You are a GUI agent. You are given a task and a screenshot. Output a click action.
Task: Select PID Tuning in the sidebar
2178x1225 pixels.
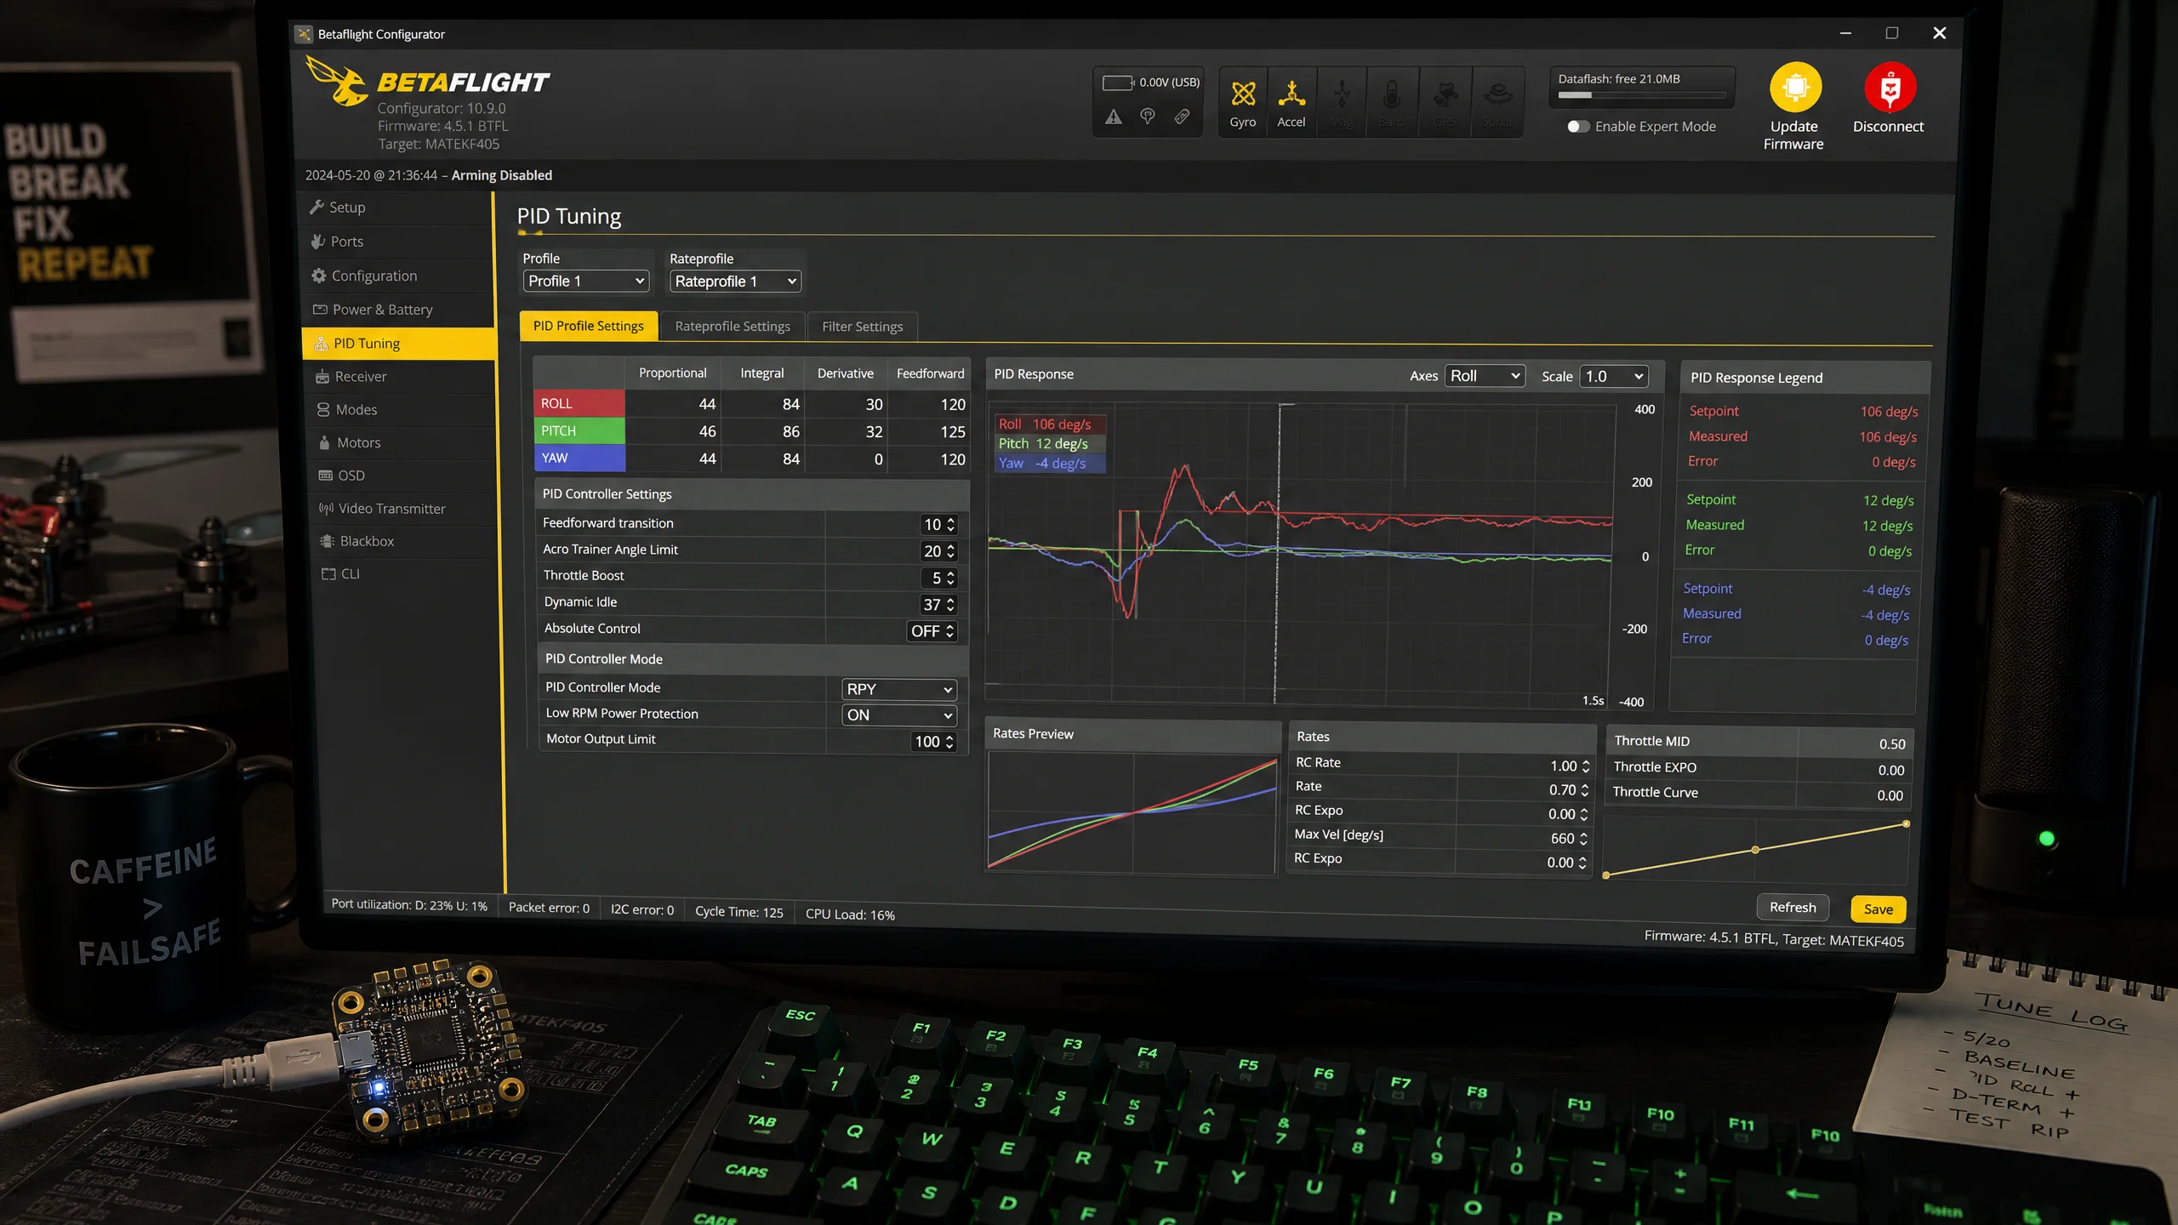point(398,344)
